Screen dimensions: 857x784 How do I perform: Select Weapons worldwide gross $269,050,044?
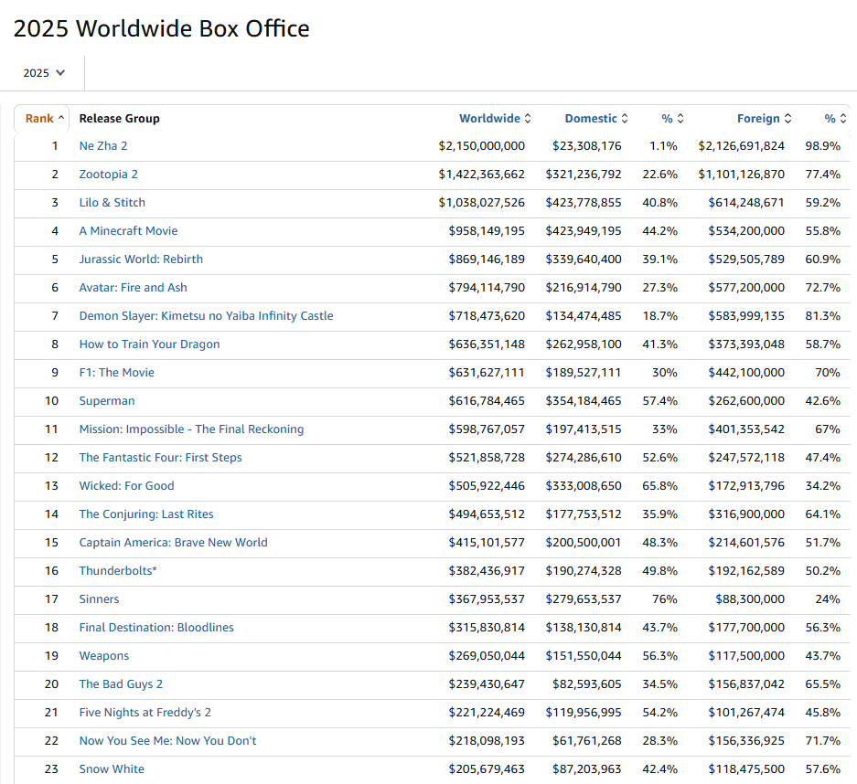click(x=487, y=657)
